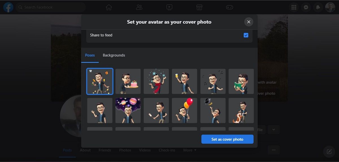The height and width of the screenshot is (162, 339).
Task: Select the dancing avatar pose with music notes
Action: (213, 81)
